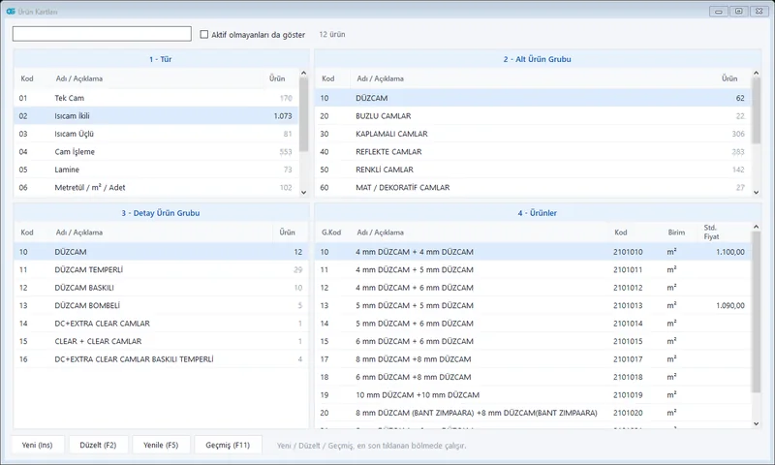The image size is (775, 465).
Task: Click 'Std. Fiyat' column header
Action: coord(711,232)
